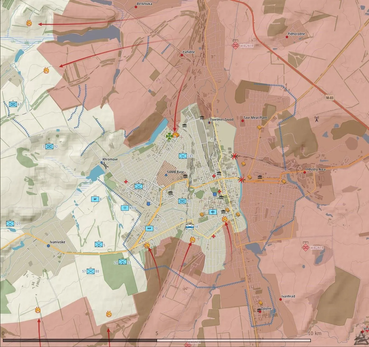
Task: Select the KYIV shield unit marker
Action: click(125, 208)
